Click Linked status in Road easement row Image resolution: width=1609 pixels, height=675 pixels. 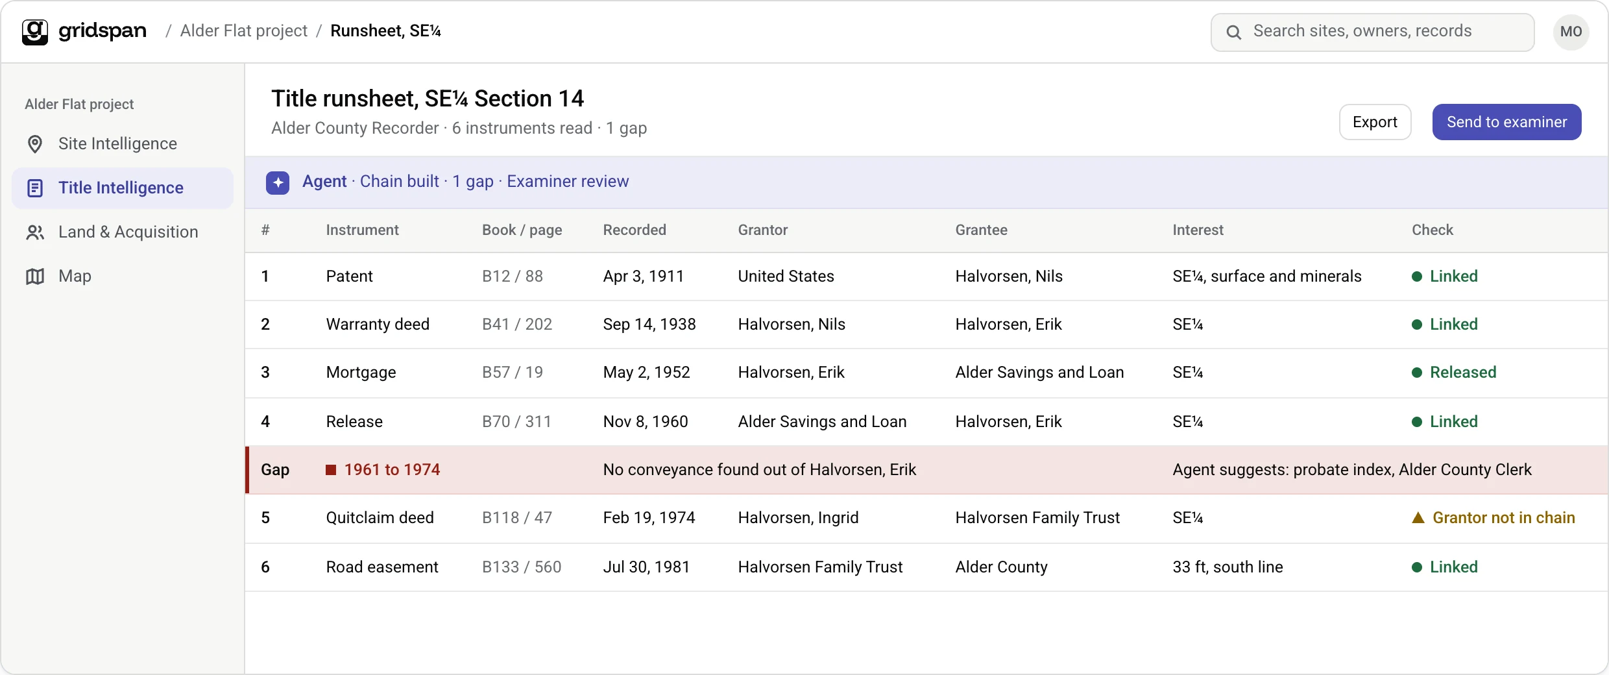(1453, 567)
